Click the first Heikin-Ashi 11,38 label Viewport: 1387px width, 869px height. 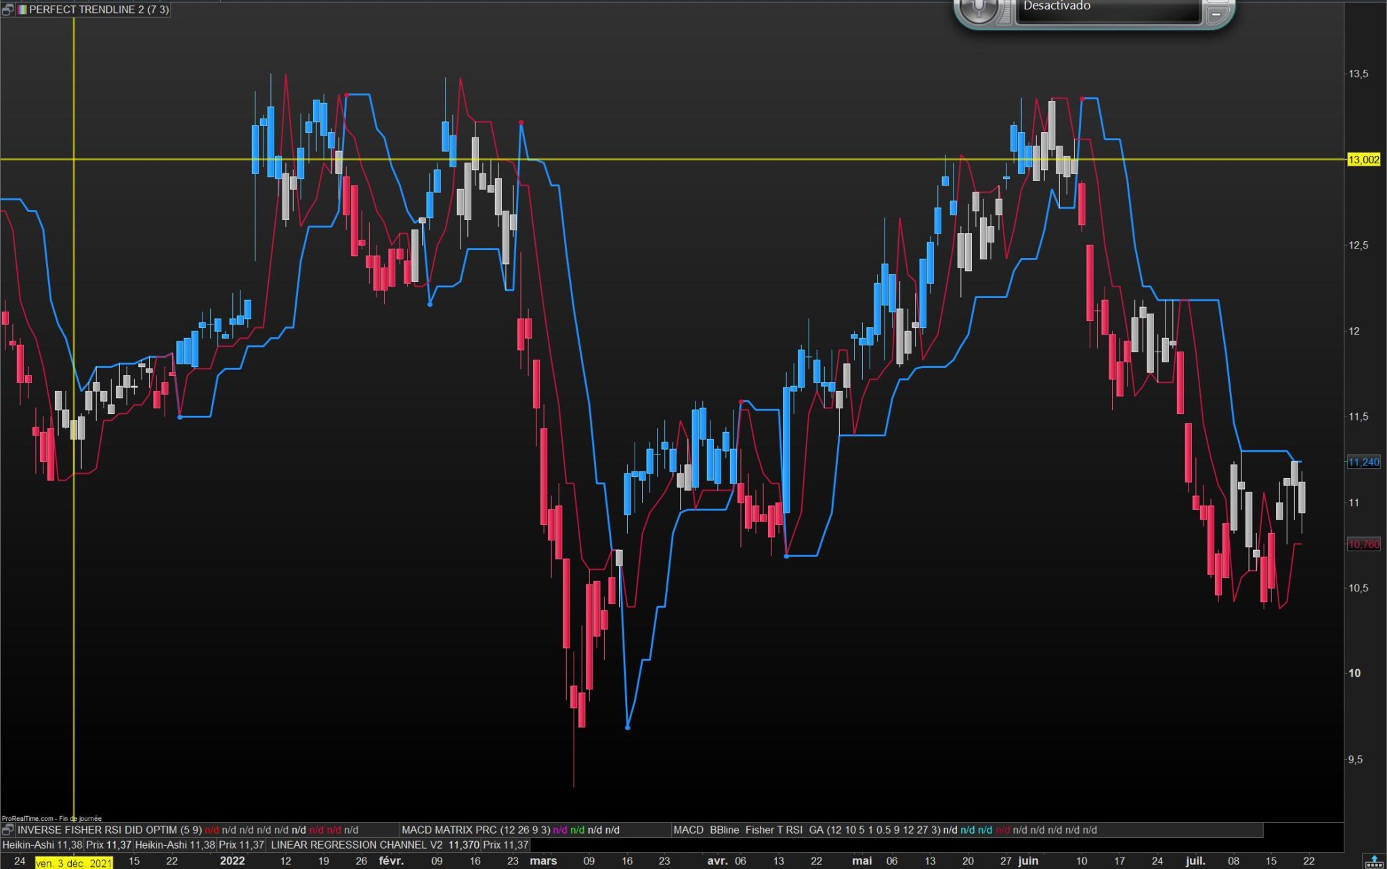pos(42,845)
